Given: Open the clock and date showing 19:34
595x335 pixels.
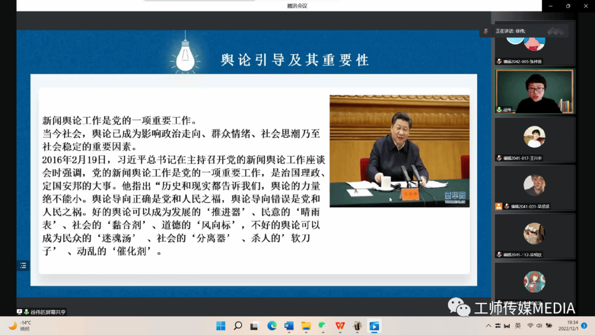Looking at the screenshot, I should click(x=568, y=326).
